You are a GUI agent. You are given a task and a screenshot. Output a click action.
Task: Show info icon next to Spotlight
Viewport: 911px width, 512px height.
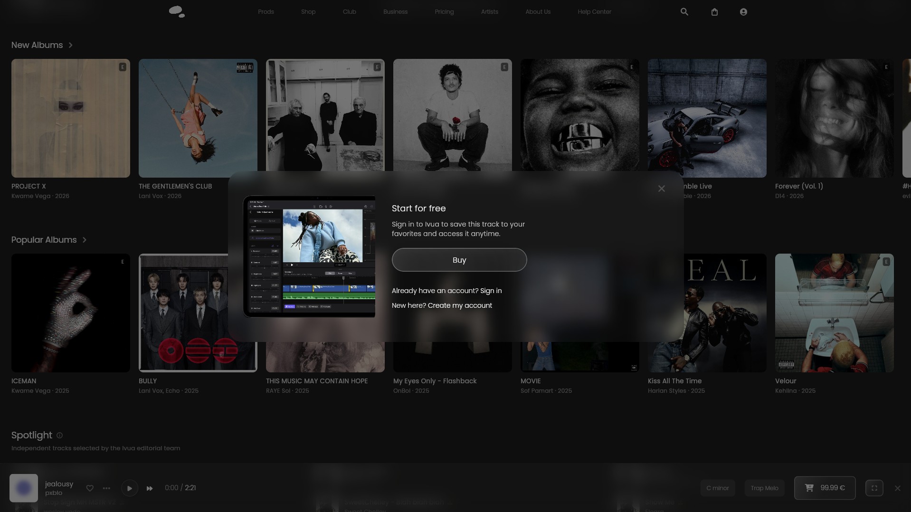[59, 435]
